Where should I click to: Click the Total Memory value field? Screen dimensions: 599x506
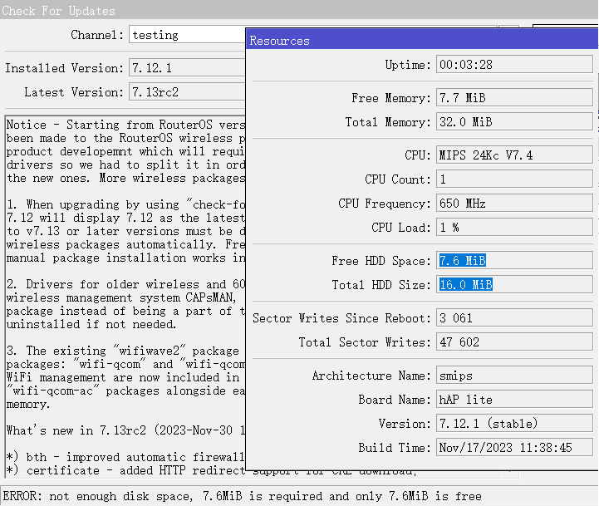(x=515, y=122)
